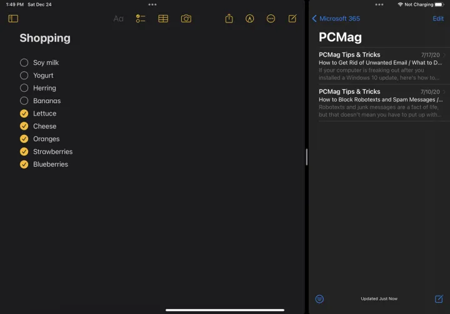450x314 pixels.
Task: Mark Yogurt as done
Action: (24, 76)
